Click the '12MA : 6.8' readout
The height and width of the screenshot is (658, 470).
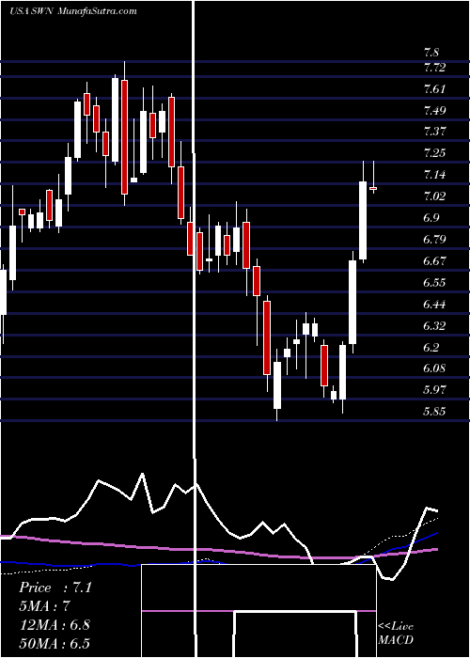(55, 625)
